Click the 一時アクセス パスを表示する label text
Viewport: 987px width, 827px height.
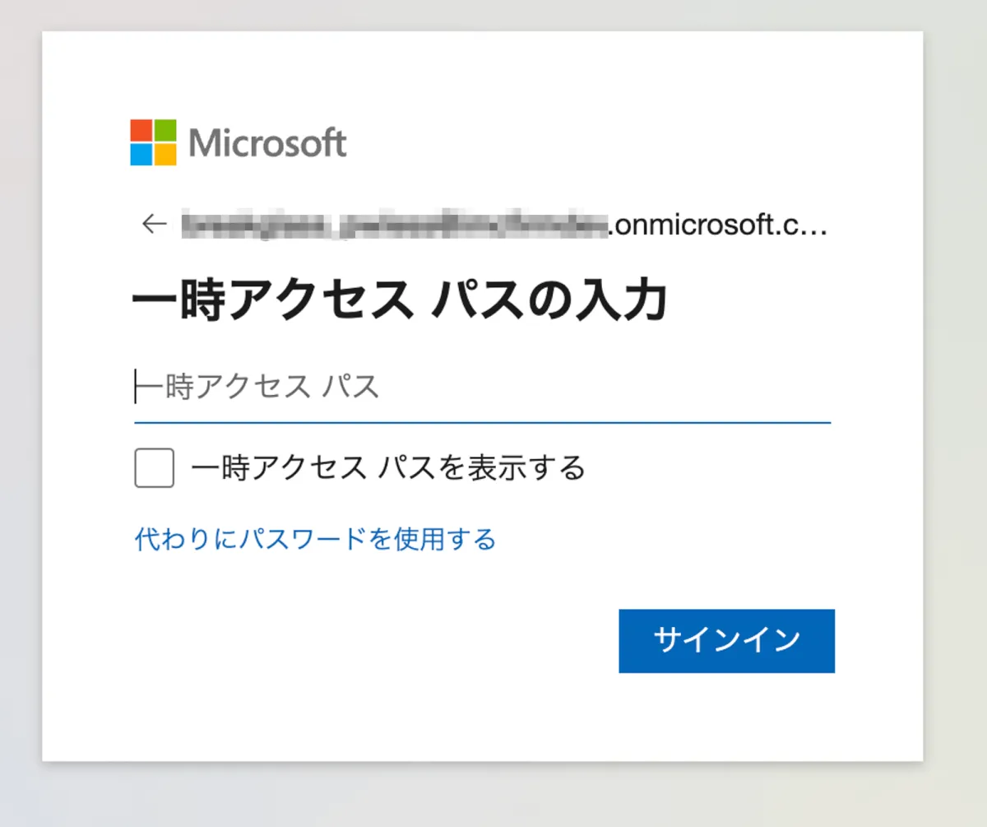pyautogui.click(x=387, y=468)
